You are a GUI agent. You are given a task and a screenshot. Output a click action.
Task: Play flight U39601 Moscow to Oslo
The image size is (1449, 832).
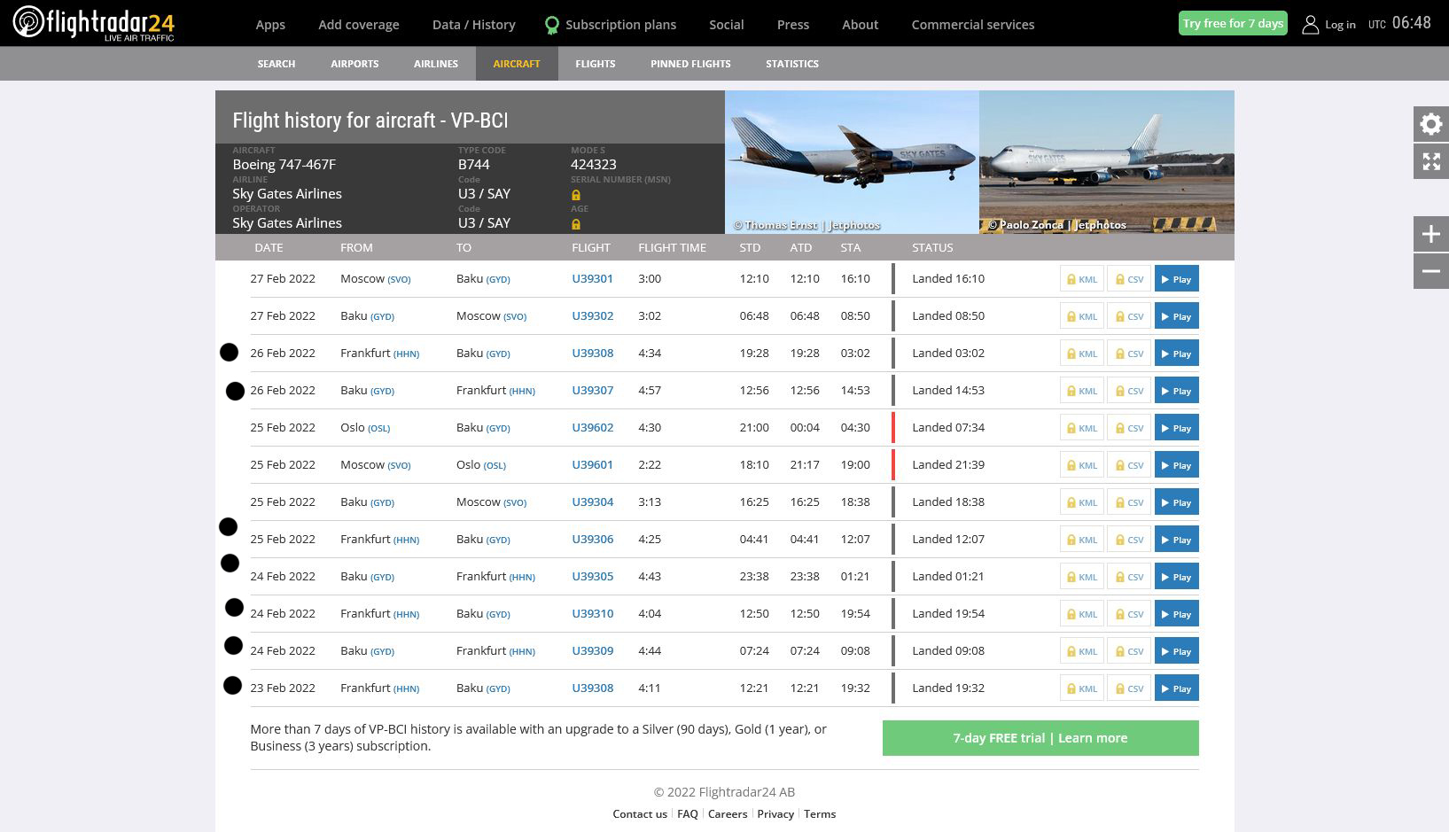pos(1176,465)
